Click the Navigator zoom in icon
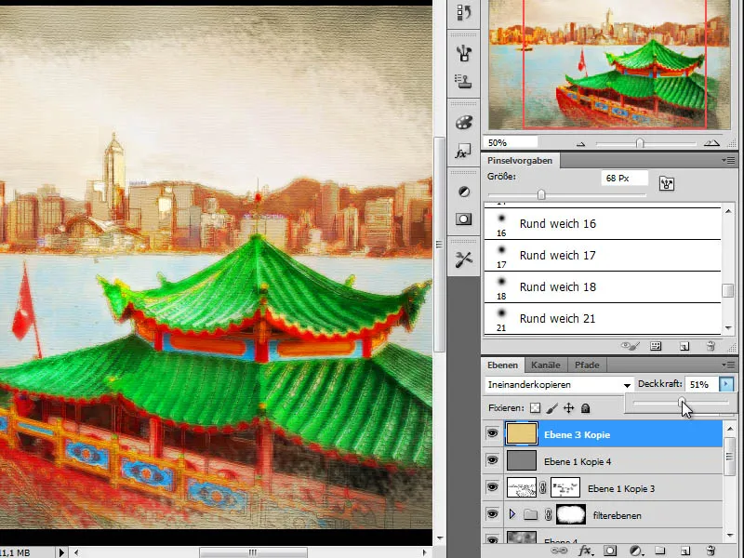The height and width of the screenshot is (558, 744). tap(711, 143)
